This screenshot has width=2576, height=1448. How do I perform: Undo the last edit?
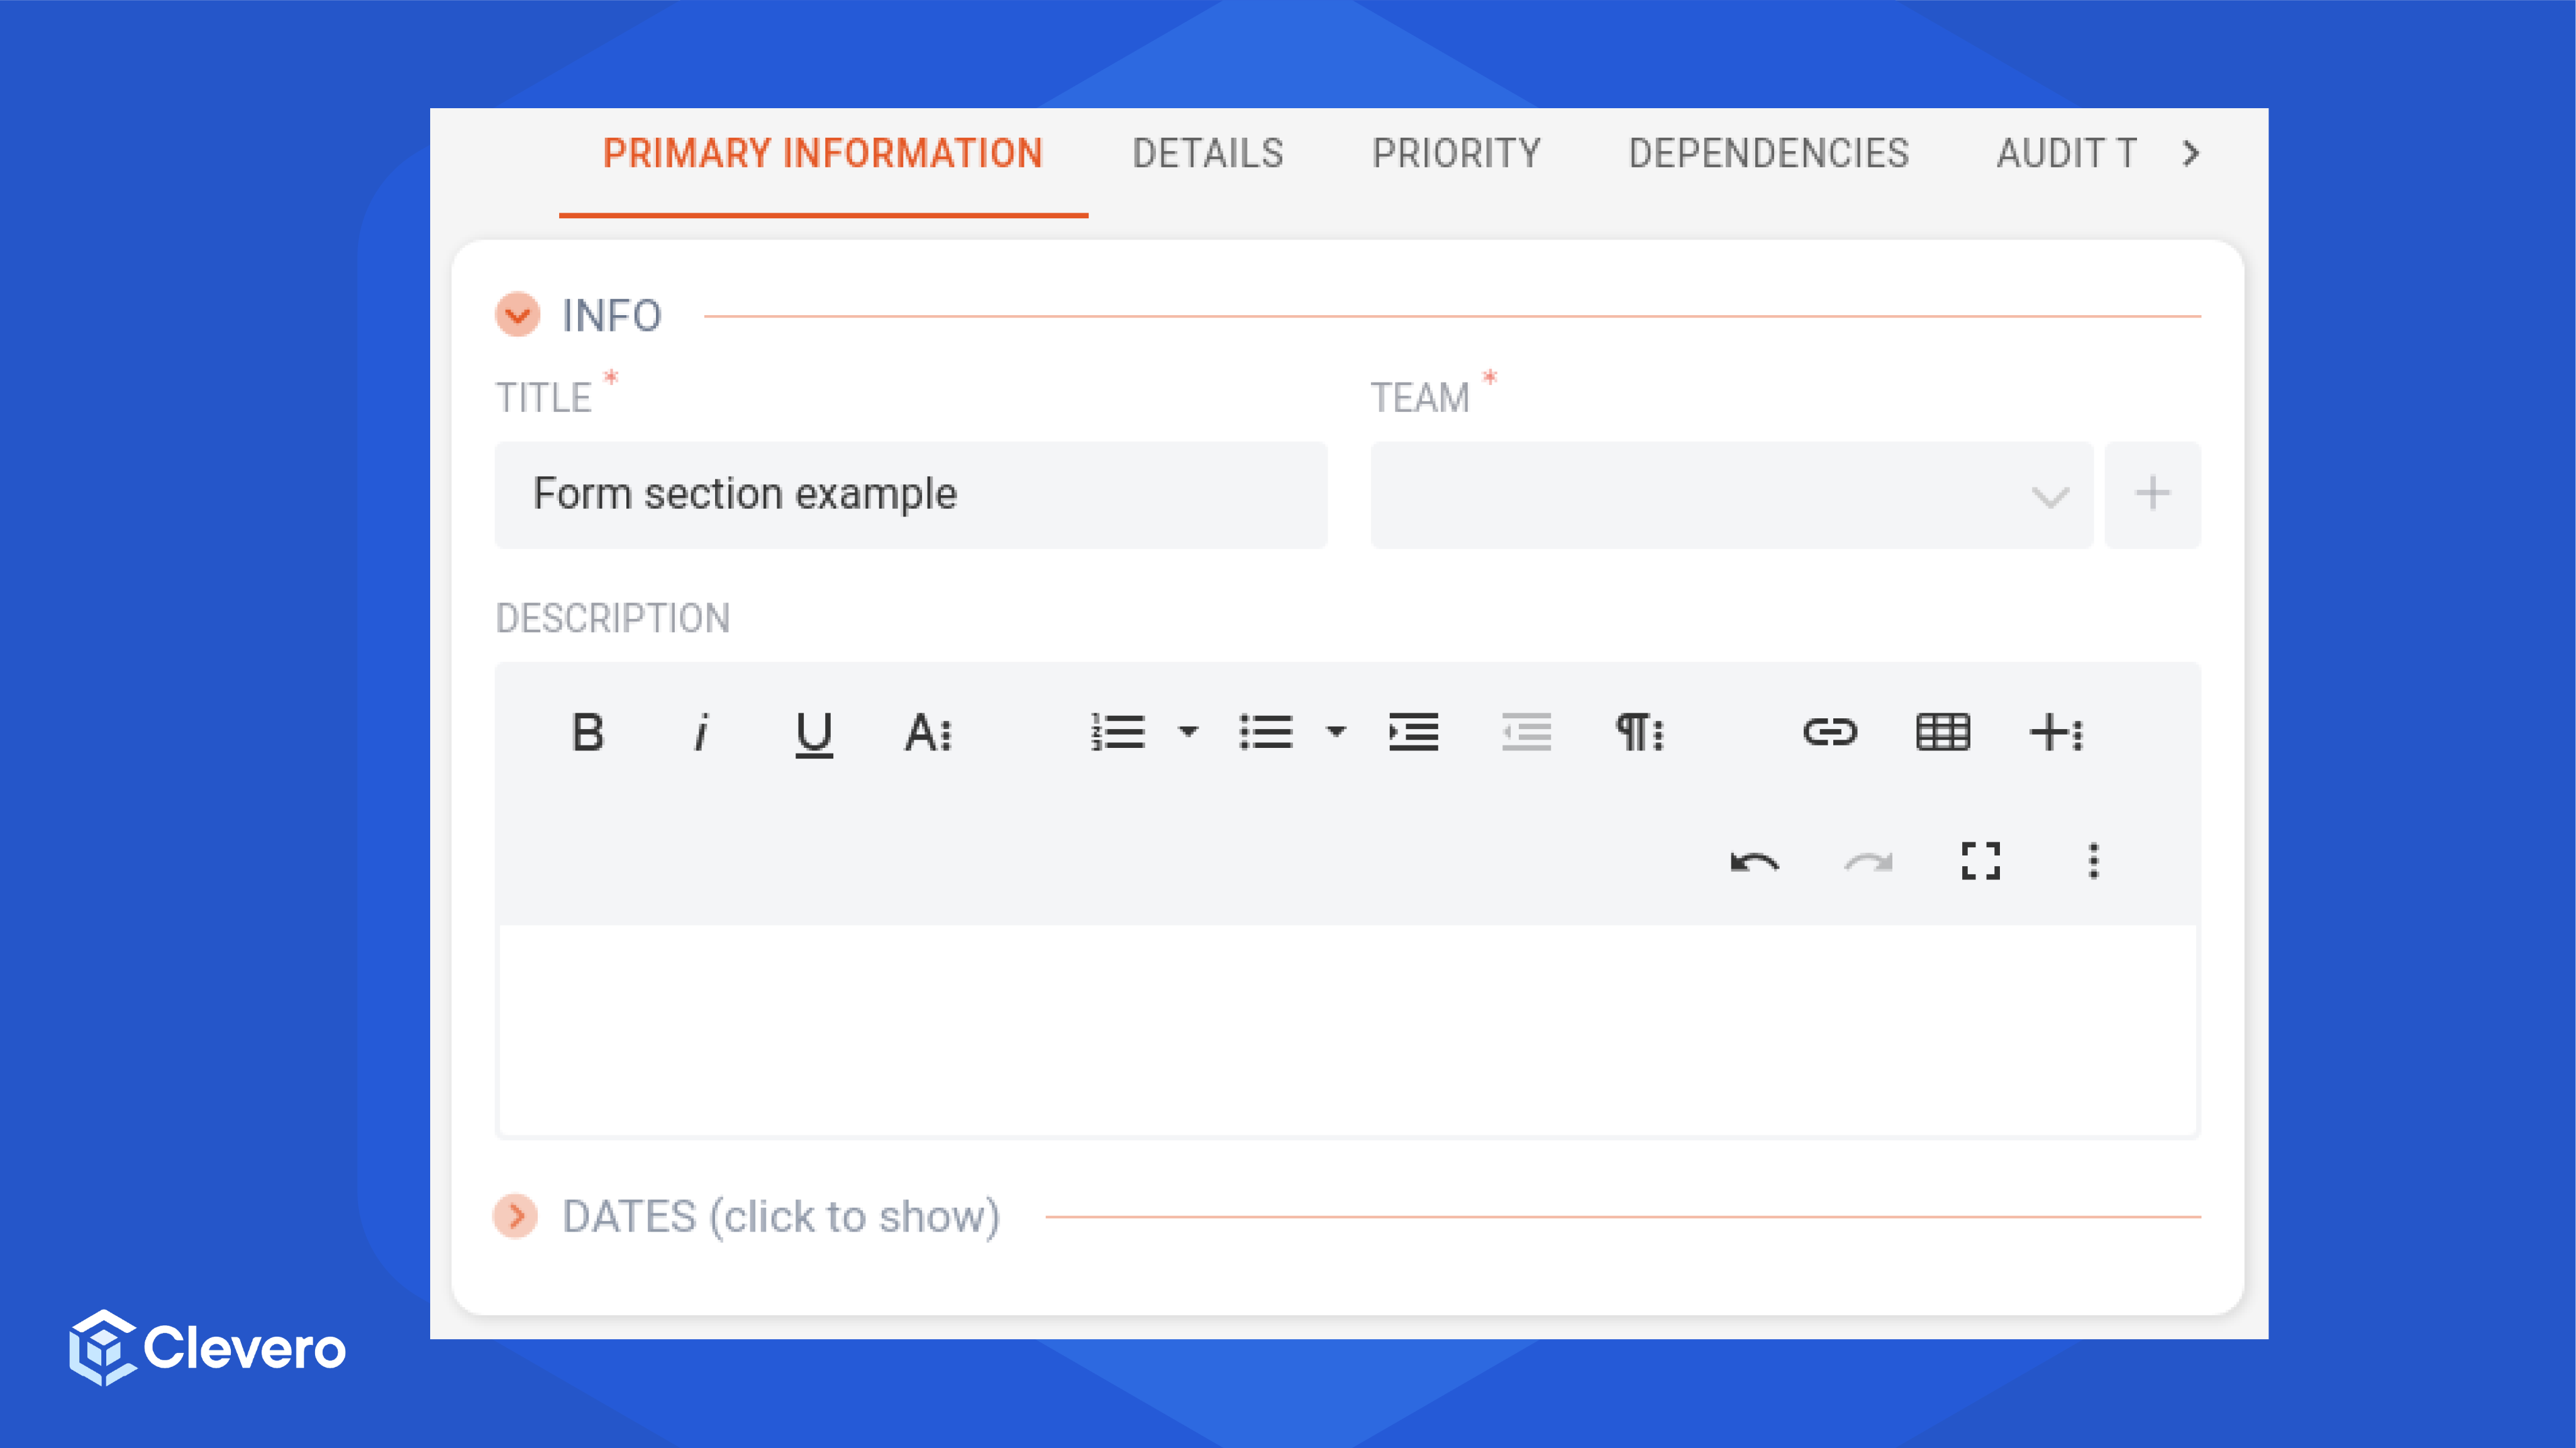1755,862
